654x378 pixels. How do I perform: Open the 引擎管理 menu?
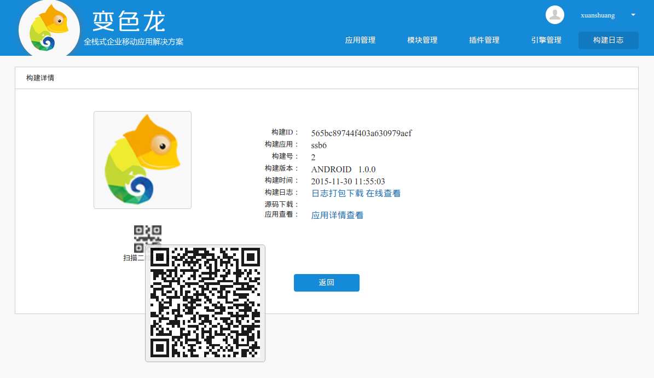[x=546, y=40]
